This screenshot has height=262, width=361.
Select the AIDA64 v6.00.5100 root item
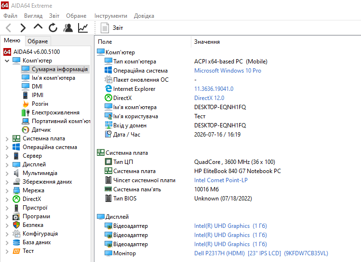pos(37,51)
